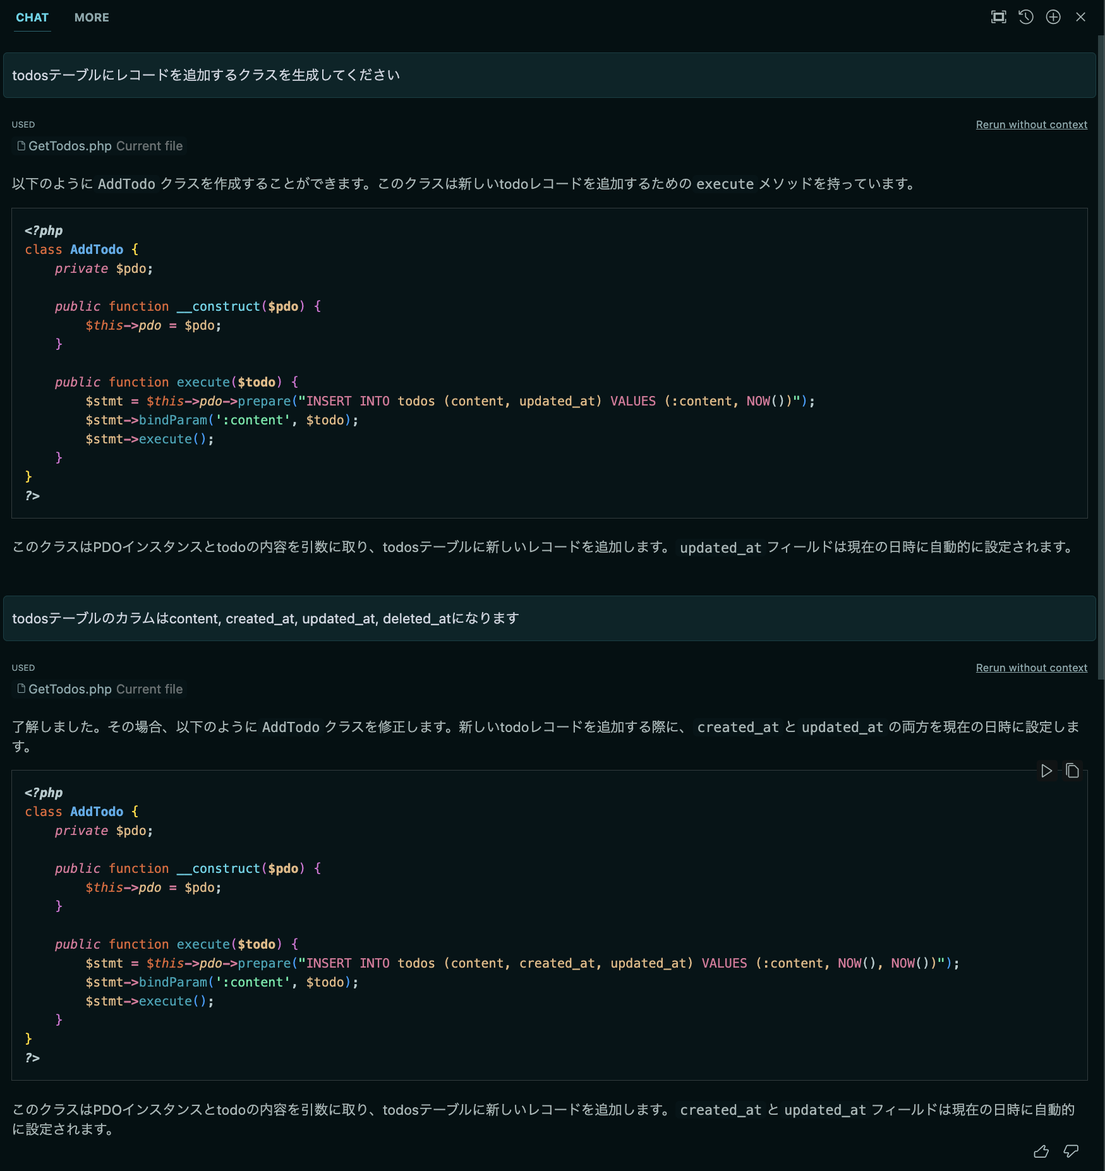Rate the response with thumbs down
The image size is (1105, 1171).
(x=1071, y=1151)
